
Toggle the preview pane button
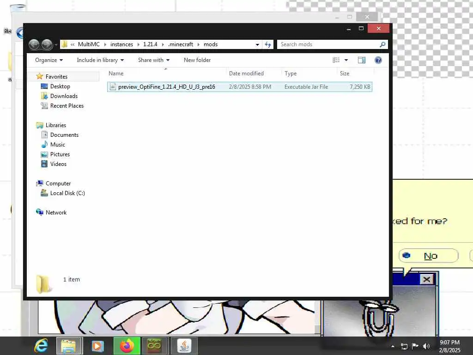point(362,60)
